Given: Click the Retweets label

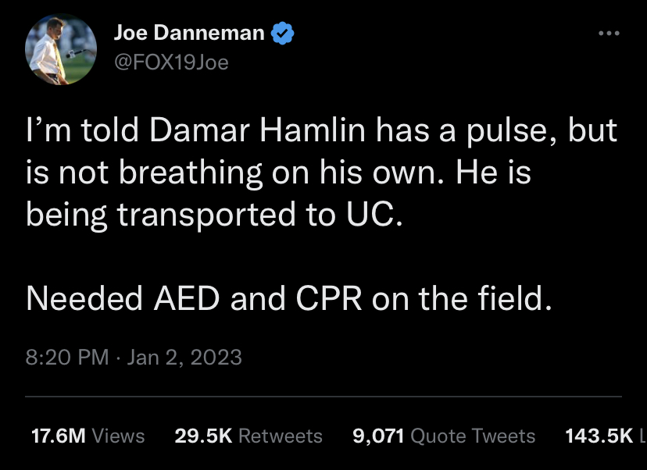Looking at the screenshot, I should click(x=281, y=436).
